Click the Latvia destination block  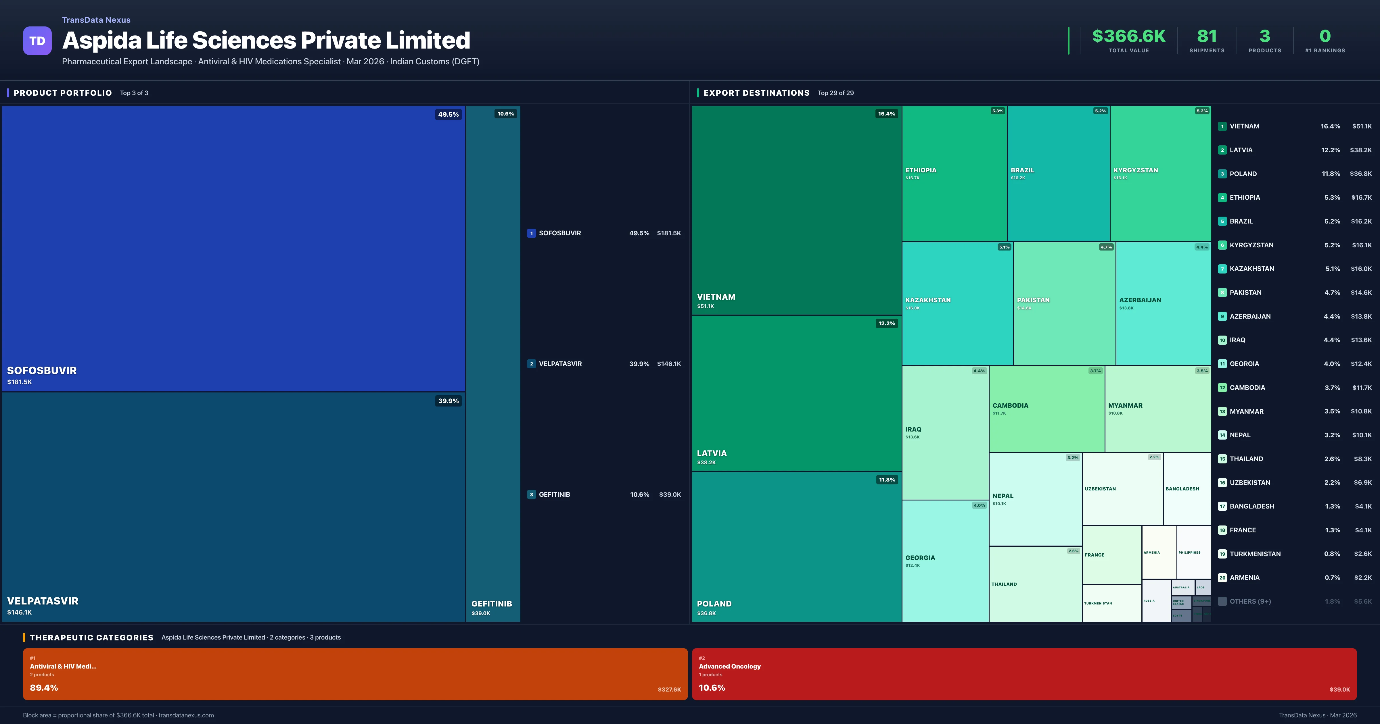[796, 393]
